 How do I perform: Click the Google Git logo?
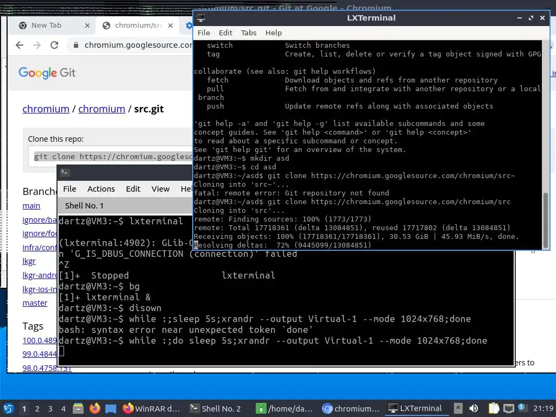(47, 73)
